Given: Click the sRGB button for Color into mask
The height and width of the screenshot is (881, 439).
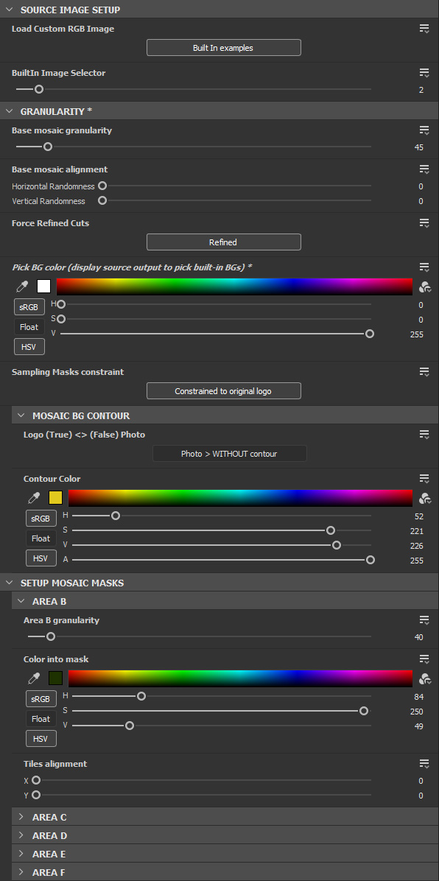Looking at the screenshot, I should [41, 699].
